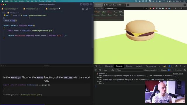Screen dimensions: 187x105
Task: Click the webcam video thumbnail
Action: pos(165,92)
